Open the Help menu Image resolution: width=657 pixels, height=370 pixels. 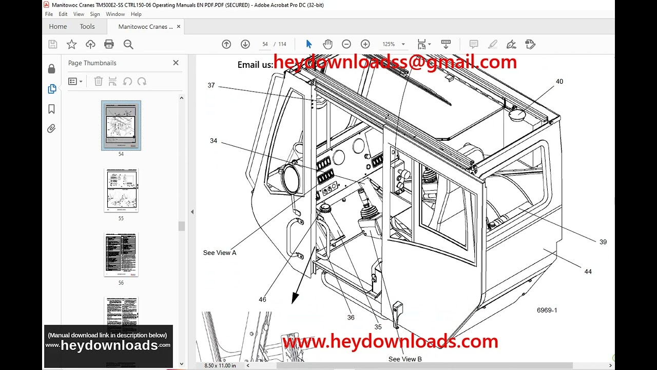pos(136,14)
